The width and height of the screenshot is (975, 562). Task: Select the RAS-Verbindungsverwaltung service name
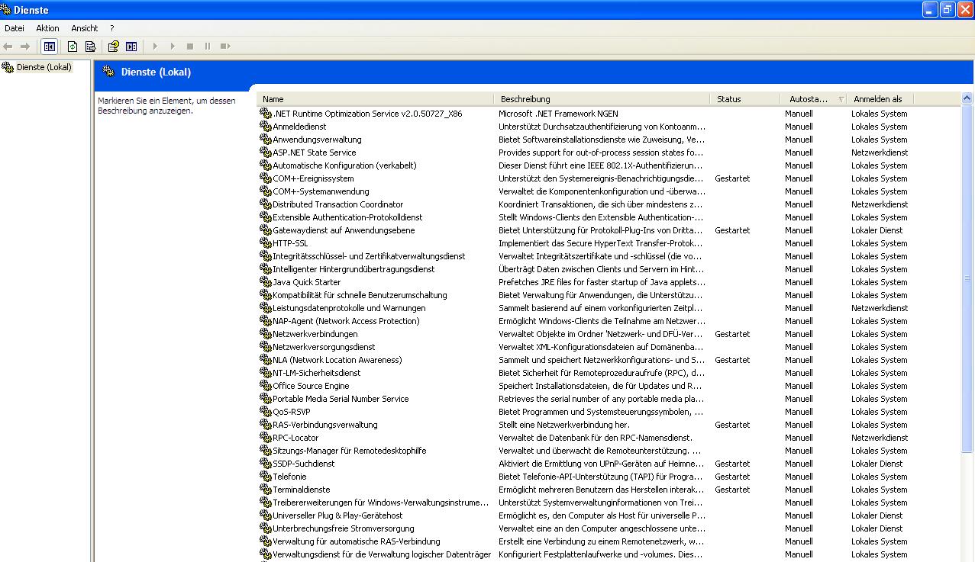tap(325, 425)
